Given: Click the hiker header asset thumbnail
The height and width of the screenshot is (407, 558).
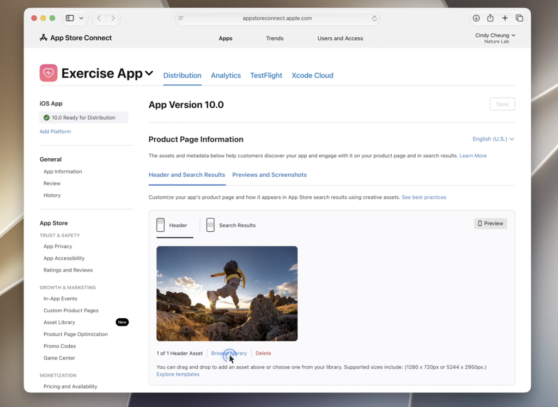Looking at the screenshot, I should pyautogui.click(x=227, y=294).
